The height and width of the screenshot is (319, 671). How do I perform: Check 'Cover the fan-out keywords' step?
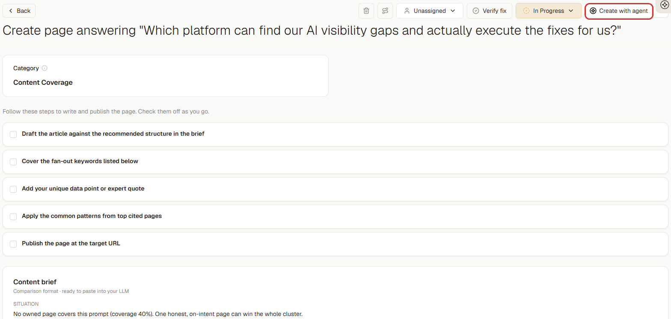tap(13, 161)
